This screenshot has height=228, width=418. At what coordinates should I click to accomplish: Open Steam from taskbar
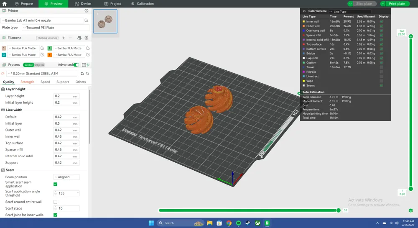248,223
